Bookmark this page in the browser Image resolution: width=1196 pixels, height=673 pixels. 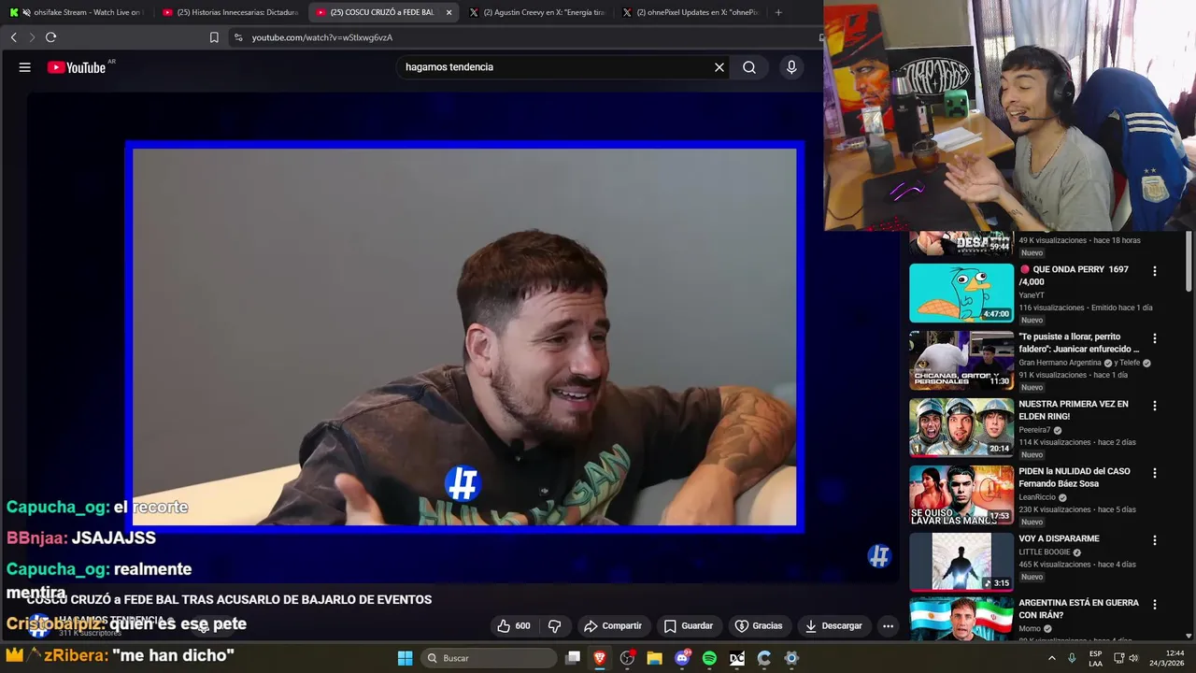tap(214, 37)
